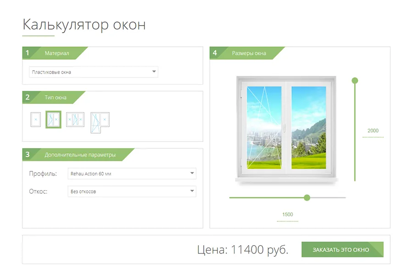This screenshot has width=413, height=276.
Task: Open the Профиль dropdown 'Rehau Action 60 мм'
Action: coord(132,174)
